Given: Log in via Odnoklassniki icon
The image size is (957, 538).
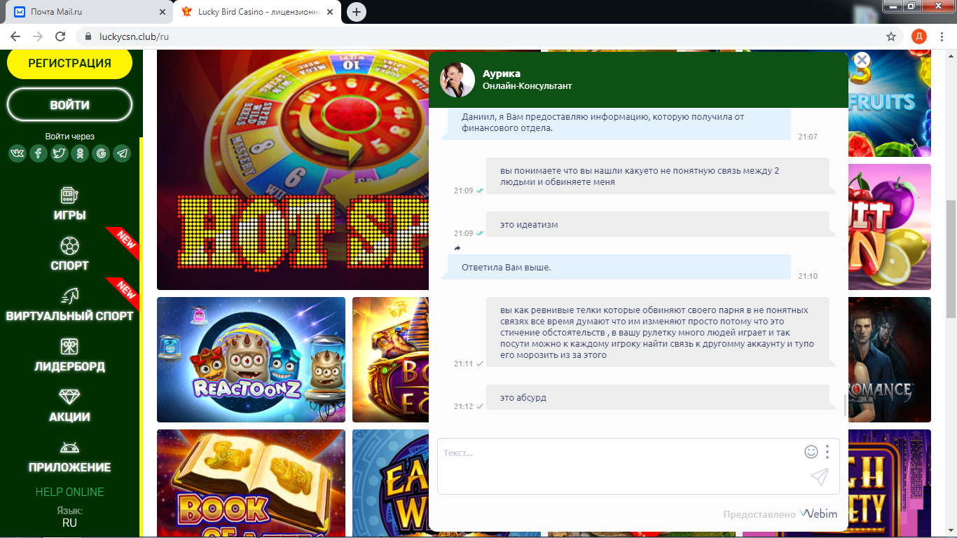Looking at the screenshot, I should 81,153.
